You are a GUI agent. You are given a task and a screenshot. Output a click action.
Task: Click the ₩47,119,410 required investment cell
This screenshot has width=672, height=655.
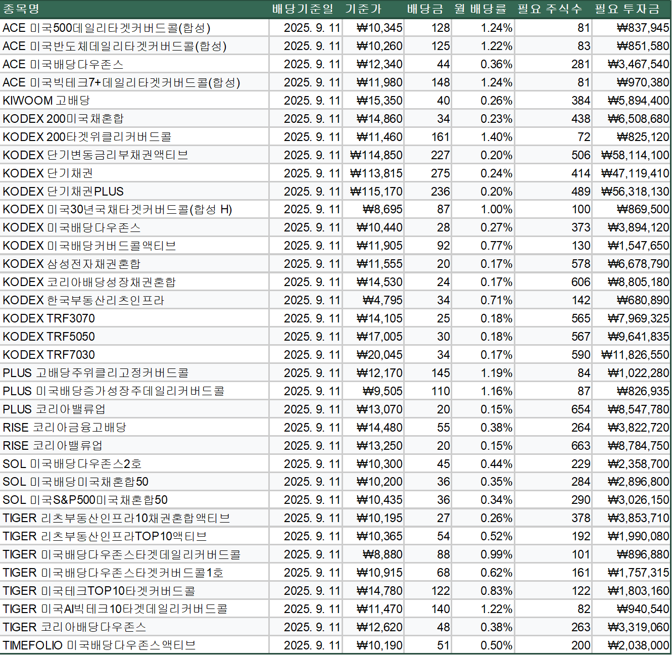(x=631, y=173)
